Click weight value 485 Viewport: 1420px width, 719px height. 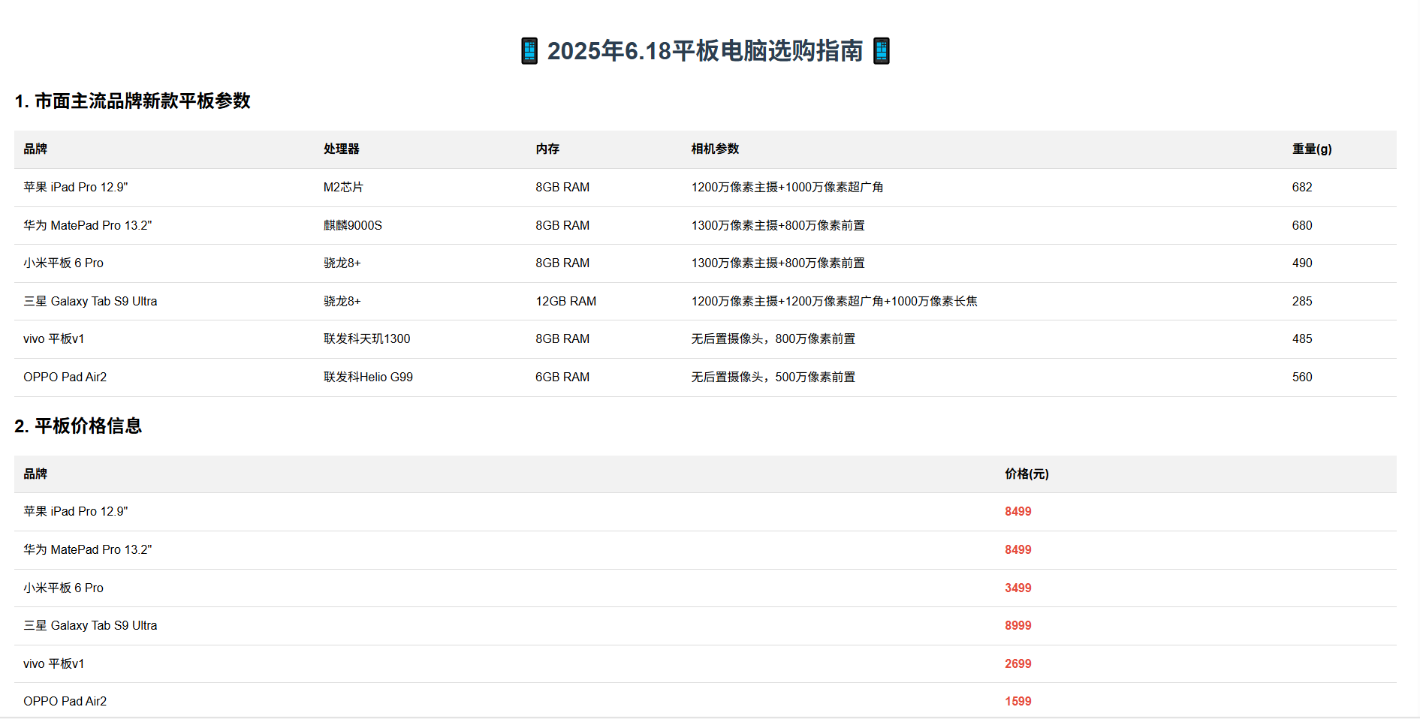click(x=1302, y=338)
